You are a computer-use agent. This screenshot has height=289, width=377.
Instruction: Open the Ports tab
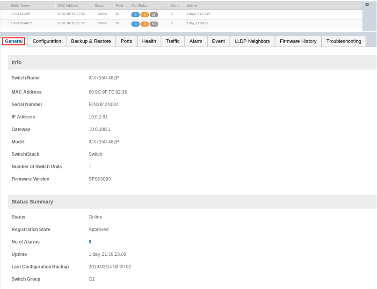pyautogui.click(x=126, y=41)
